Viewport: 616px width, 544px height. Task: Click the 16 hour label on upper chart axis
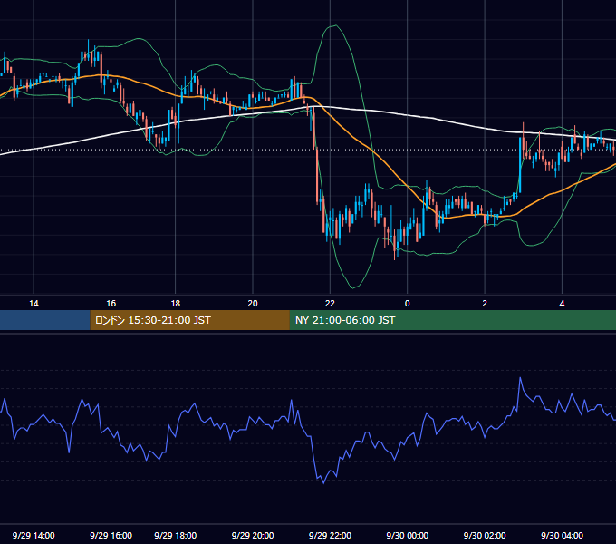coord(111,304)
